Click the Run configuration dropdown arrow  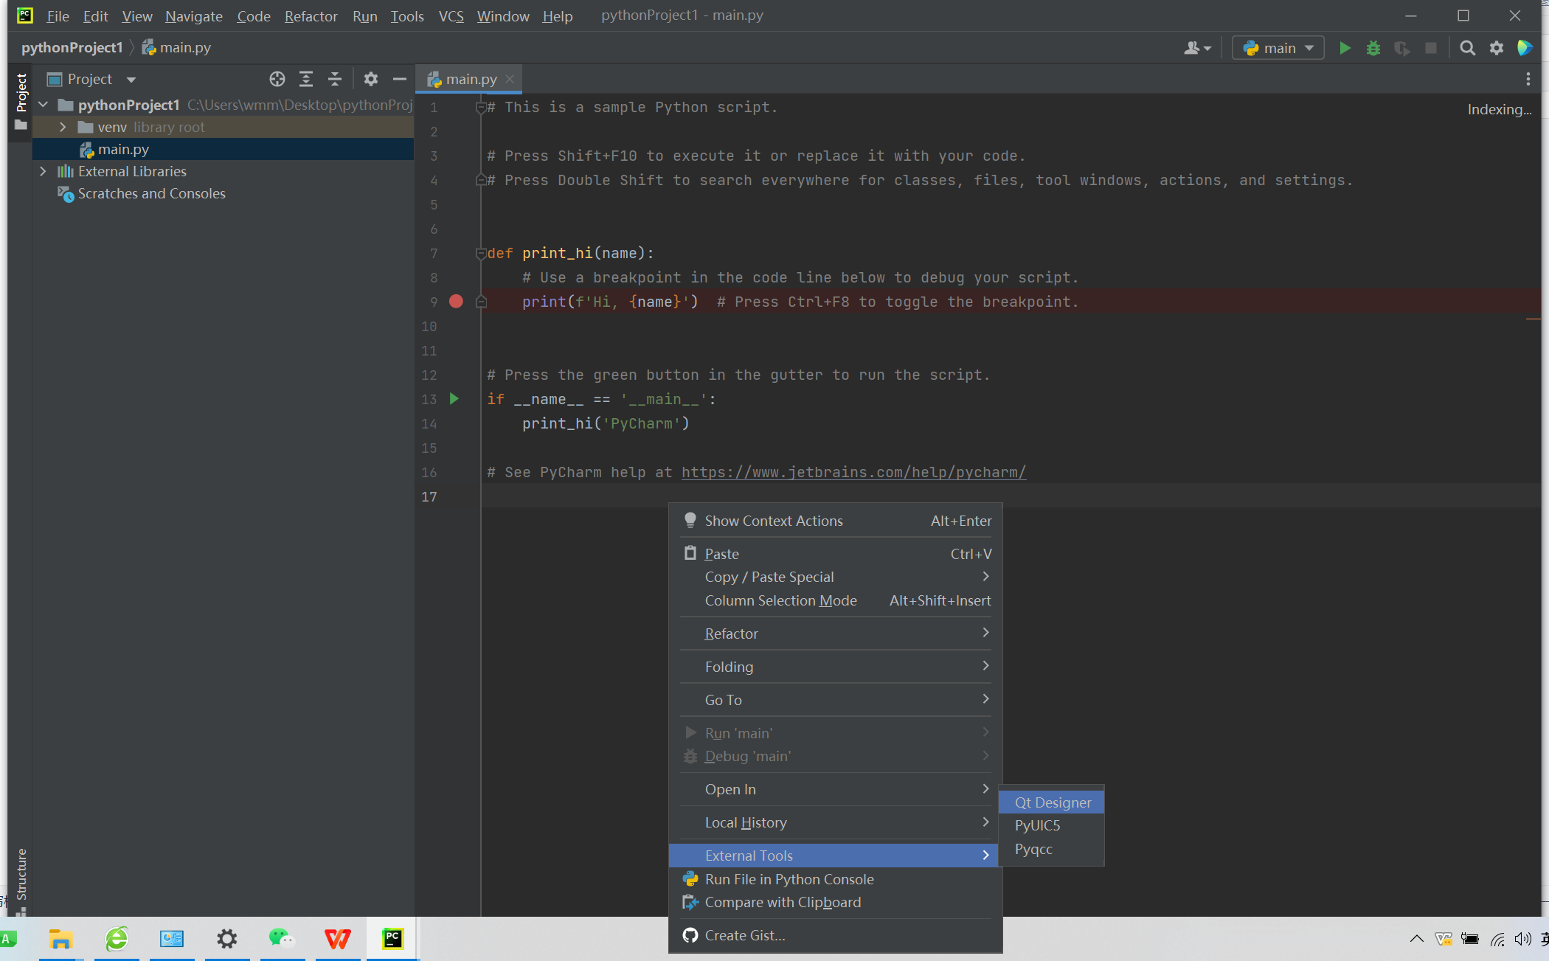tap(1310, 48)
